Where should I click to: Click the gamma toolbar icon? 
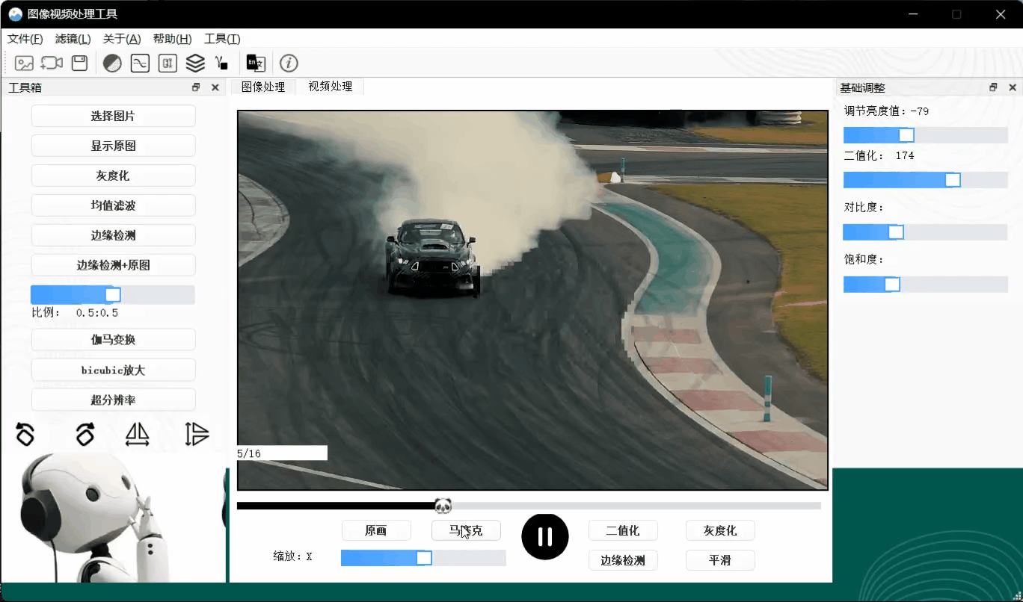pyautogui.click(x=221, y=63)
